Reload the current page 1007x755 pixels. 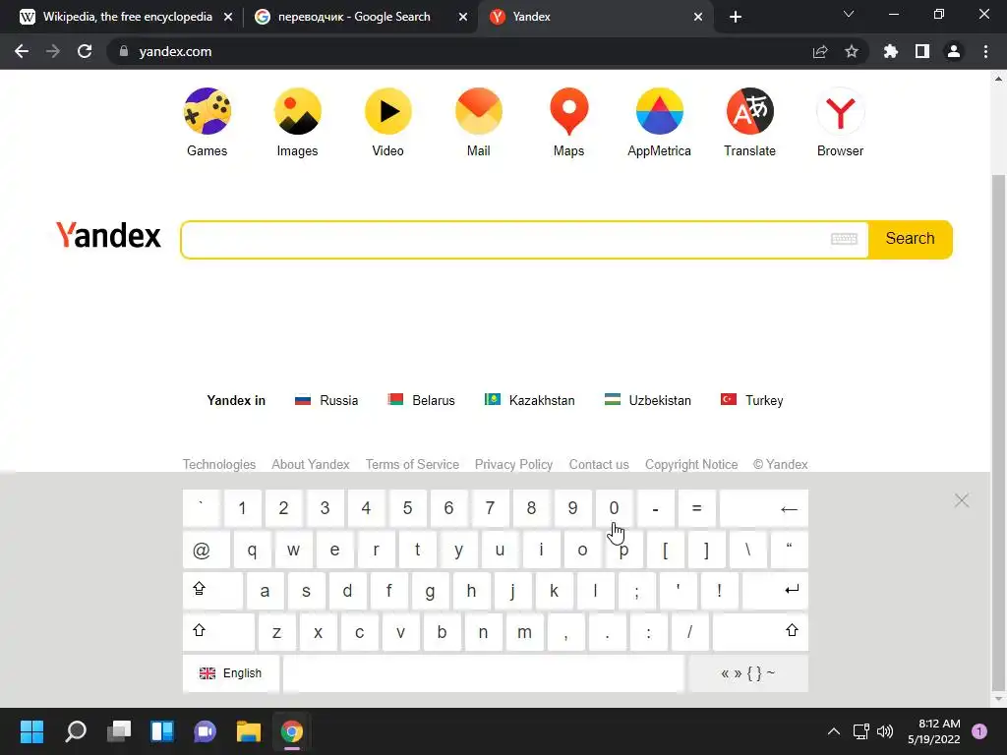(85, 51)
